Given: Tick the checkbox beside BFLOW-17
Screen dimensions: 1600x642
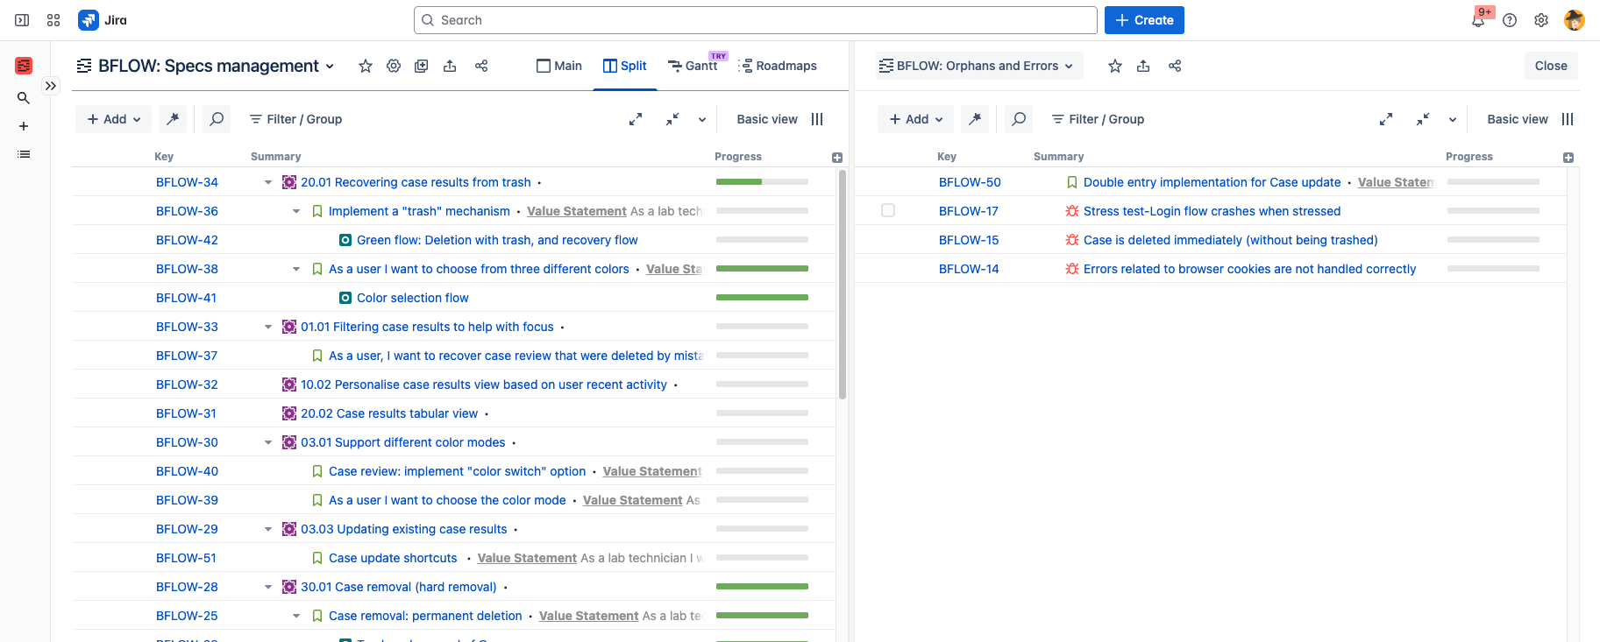Looking at the screenshot, I should [888, 210].
